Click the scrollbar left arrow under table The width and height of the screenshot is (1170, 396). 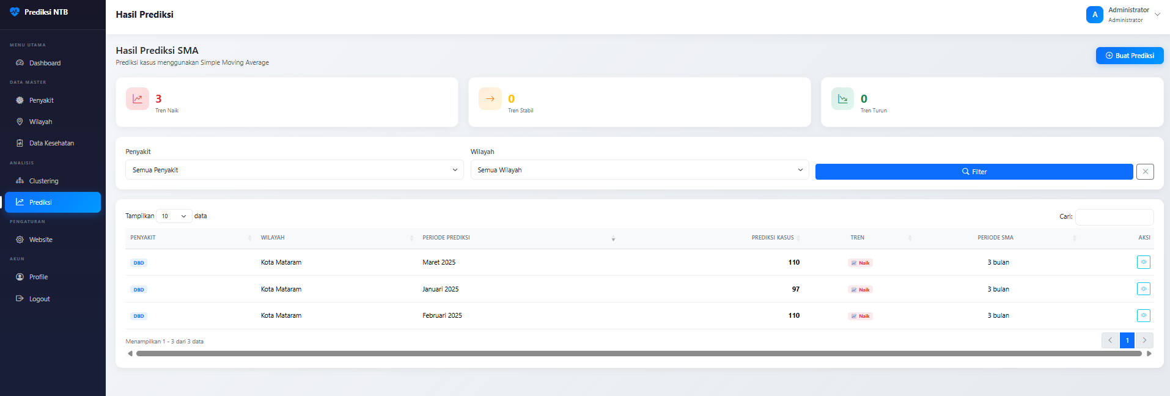pos(130,353)
